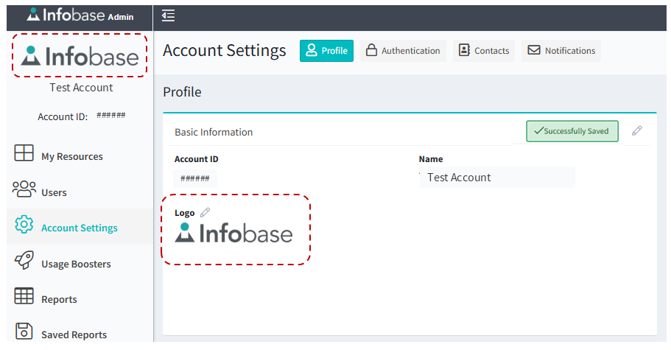671x350 pixels.
Task: Click the Account ID value field
Action: coord(195,178)
